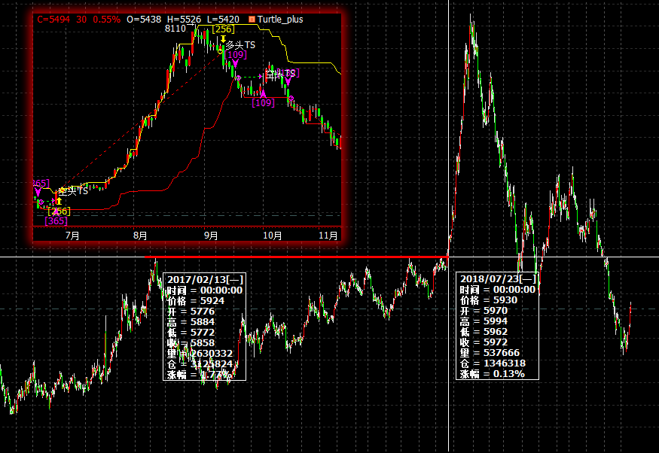Click the Turtle_plus indicator square icon

click(x=252, y=20)
